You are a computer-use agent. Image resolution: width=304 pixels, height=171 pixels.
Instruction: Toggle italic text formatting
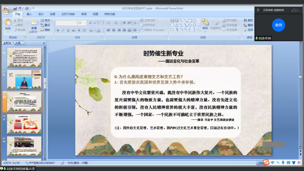pyautogui.click(x=63, y=30)
